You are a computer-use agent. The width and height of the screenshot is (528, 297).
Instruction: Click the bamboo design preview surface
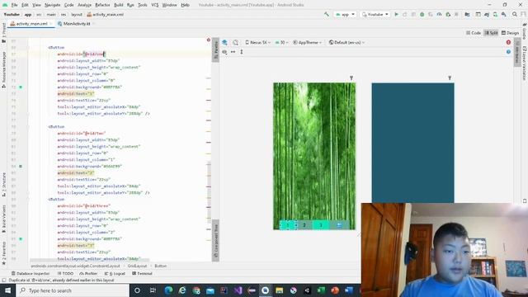coord(314,156)
